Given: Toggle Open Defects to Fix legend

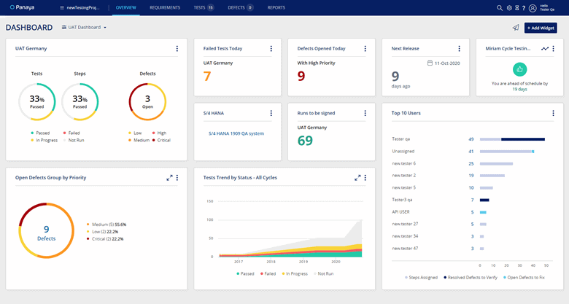Looking at the screenshot, I should pos(524,278).
